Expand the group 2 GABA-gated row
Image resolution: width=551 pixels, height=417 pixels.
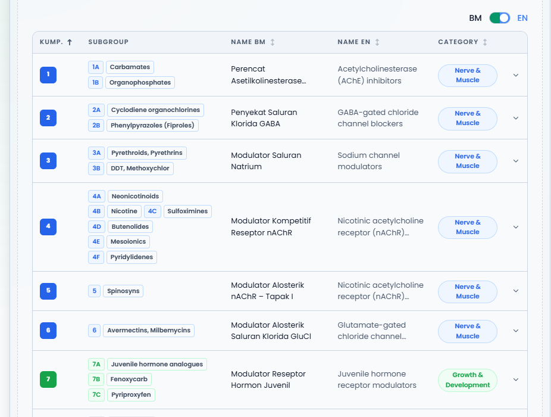click(516, 118)
